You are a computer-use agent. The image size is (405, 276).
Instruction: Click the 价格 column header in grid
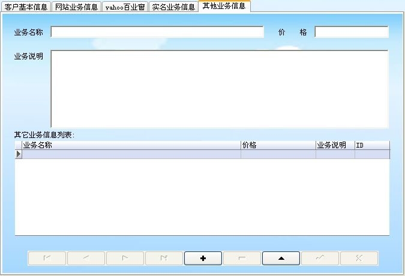[x=278, y=145]
